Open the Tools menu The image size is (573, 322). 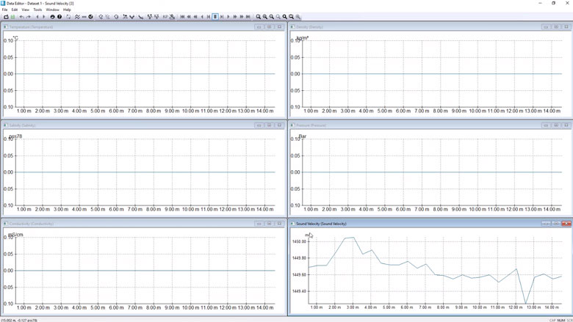point(37,10)
